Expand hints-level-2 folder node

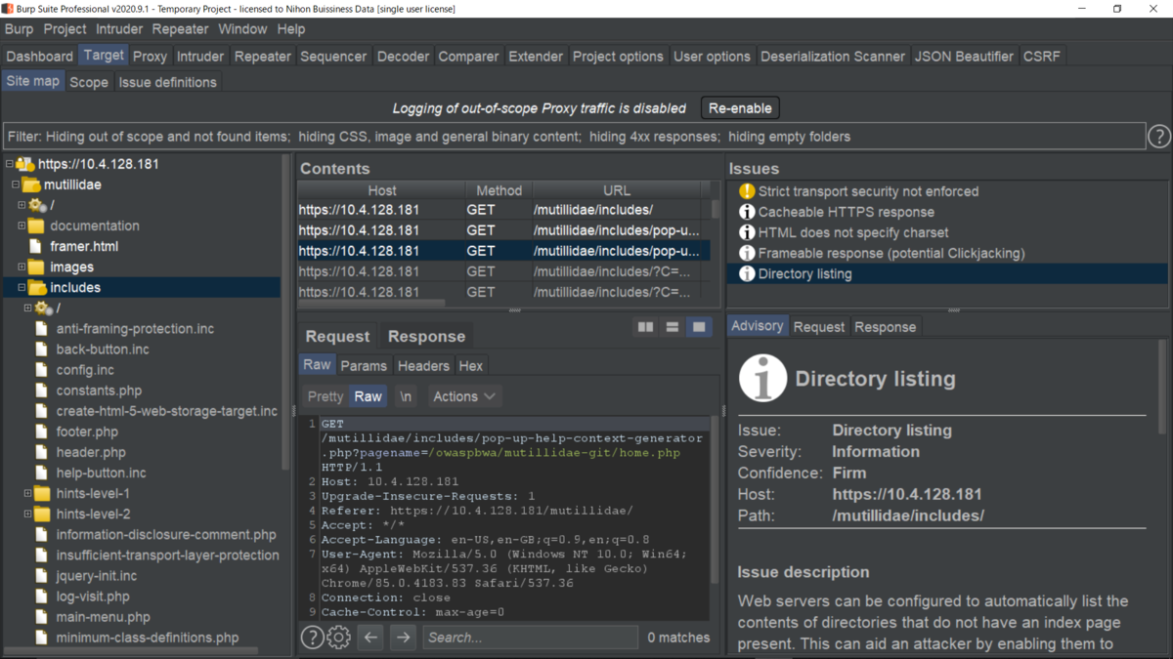[x=27, y=514]
